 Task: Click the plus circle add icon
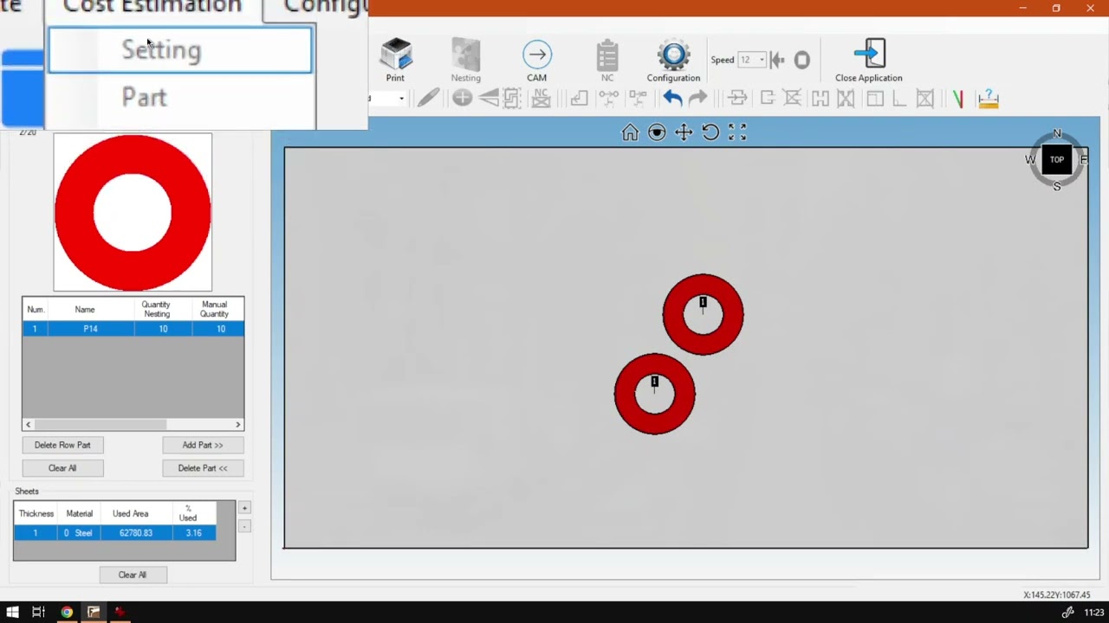click(462, 98)
